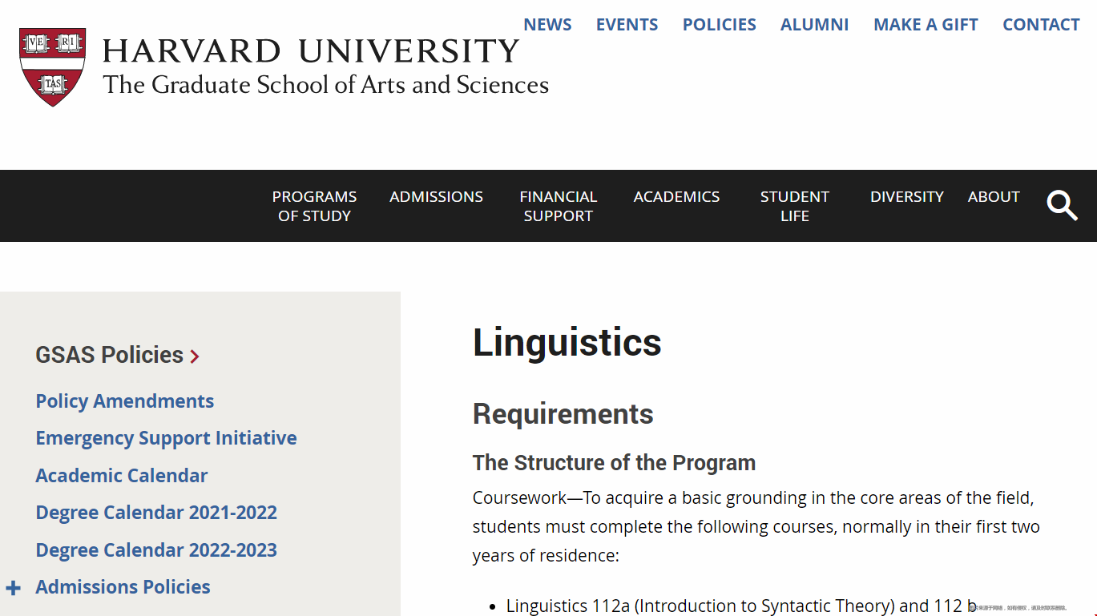
Task: Click Make a Gift link
Action: [x=926, y=25]
